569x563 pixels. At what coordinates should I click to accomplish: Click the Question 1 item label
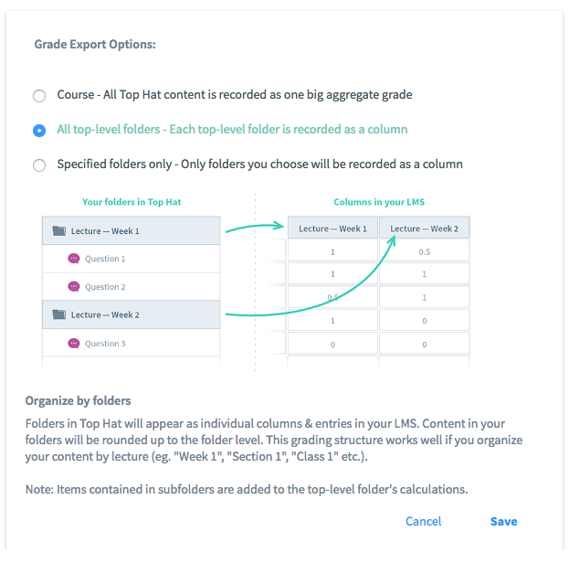tap(105, 259)
